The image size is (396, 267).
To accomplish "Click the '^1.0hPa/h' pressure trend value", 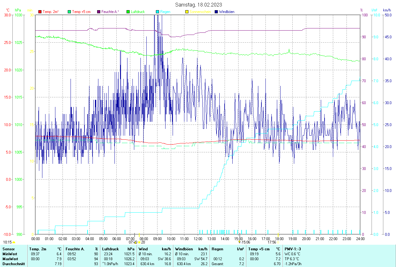I will pos(110,264).
